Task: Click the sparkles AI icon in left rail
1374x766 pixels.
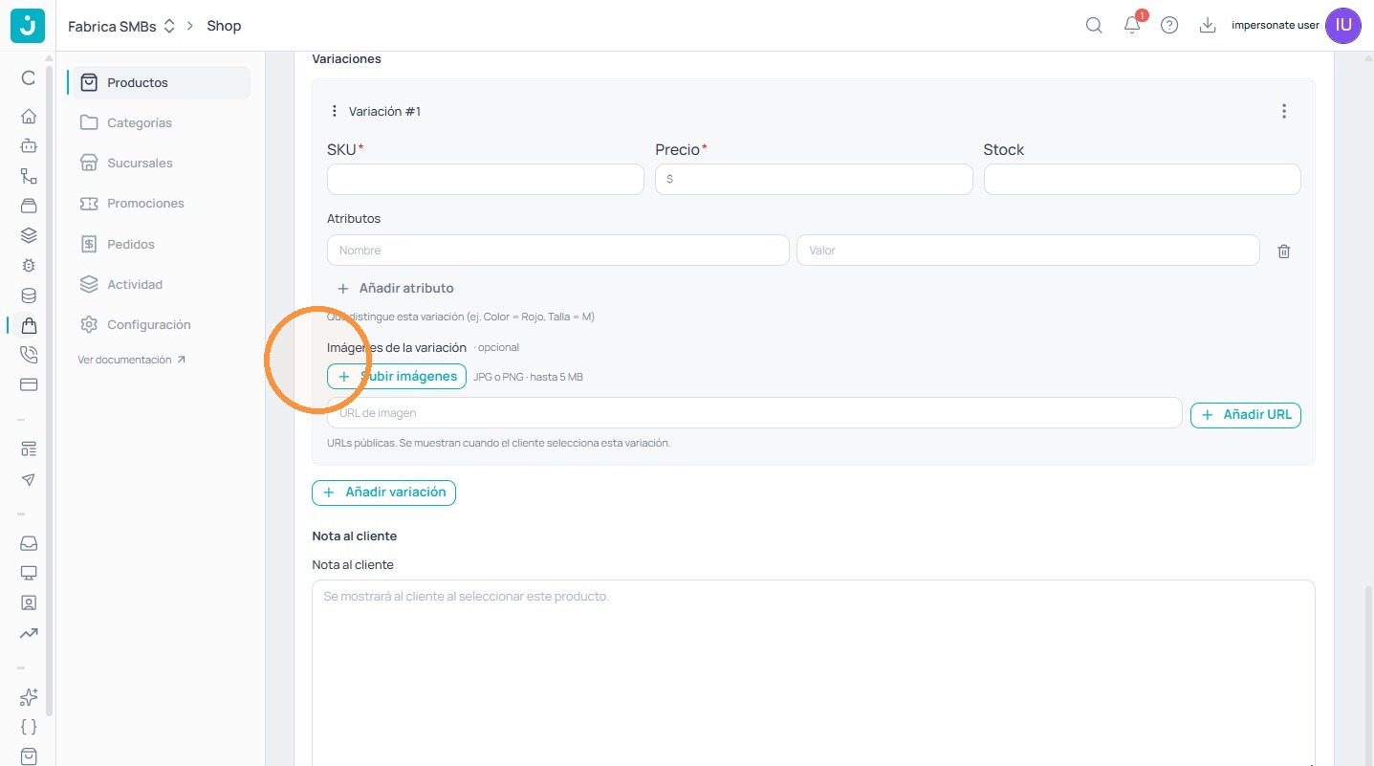Action: pos(29,697)
